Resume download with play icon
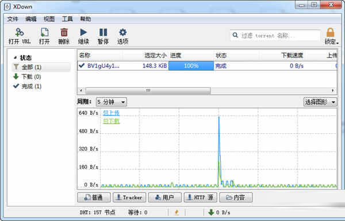The image size is (345, 221). point(83,32)
